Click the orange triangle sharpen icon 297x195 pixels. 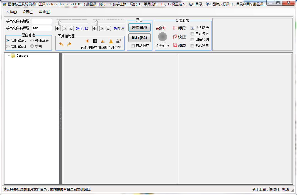(111, 41)
